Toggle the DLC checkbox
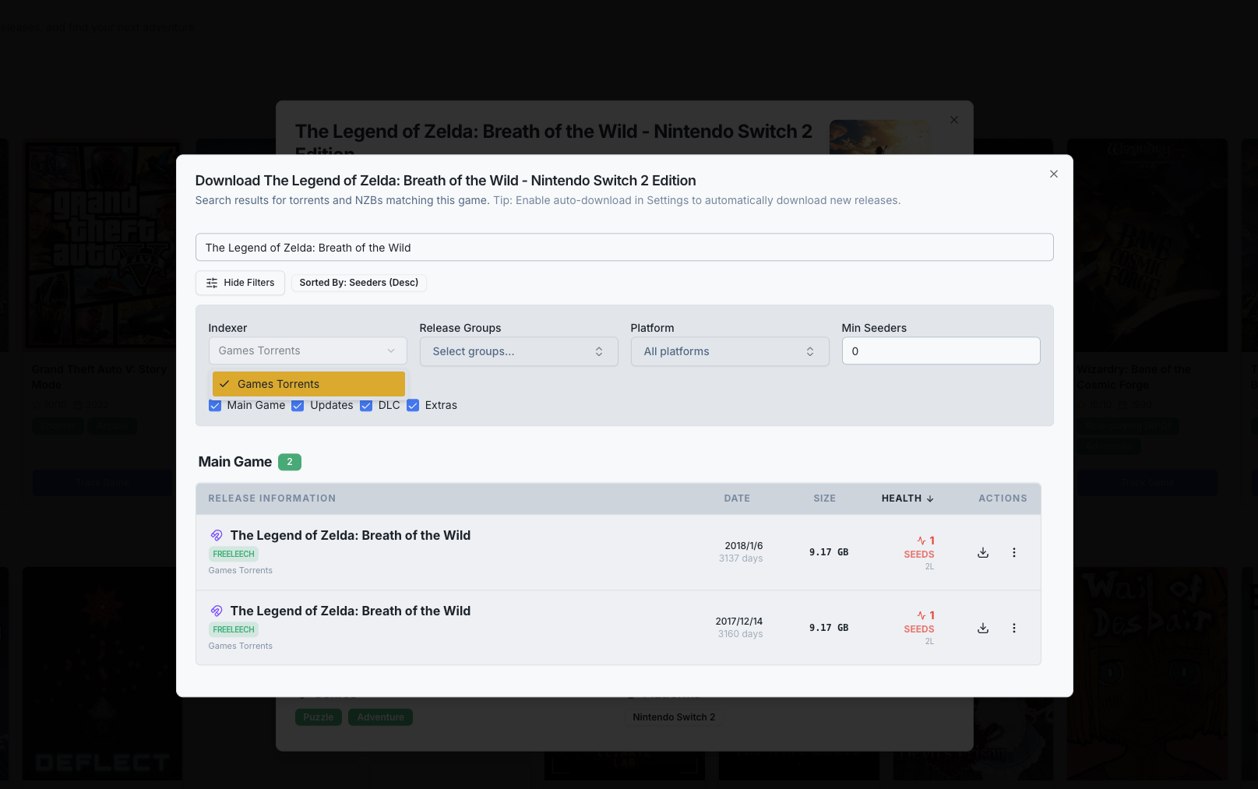This screenshot has width=1258, height=789. pos(366,406)
